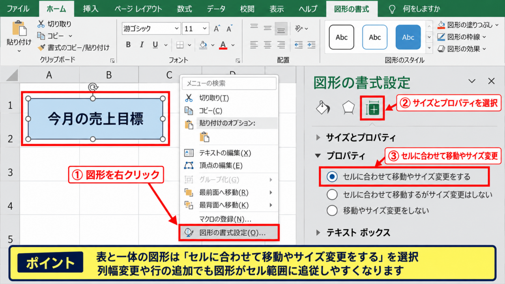Select the solid blue Abc shape style
The height and width of the screenshot is (284, 505).
pyautogui.click(x=408, y=37)
